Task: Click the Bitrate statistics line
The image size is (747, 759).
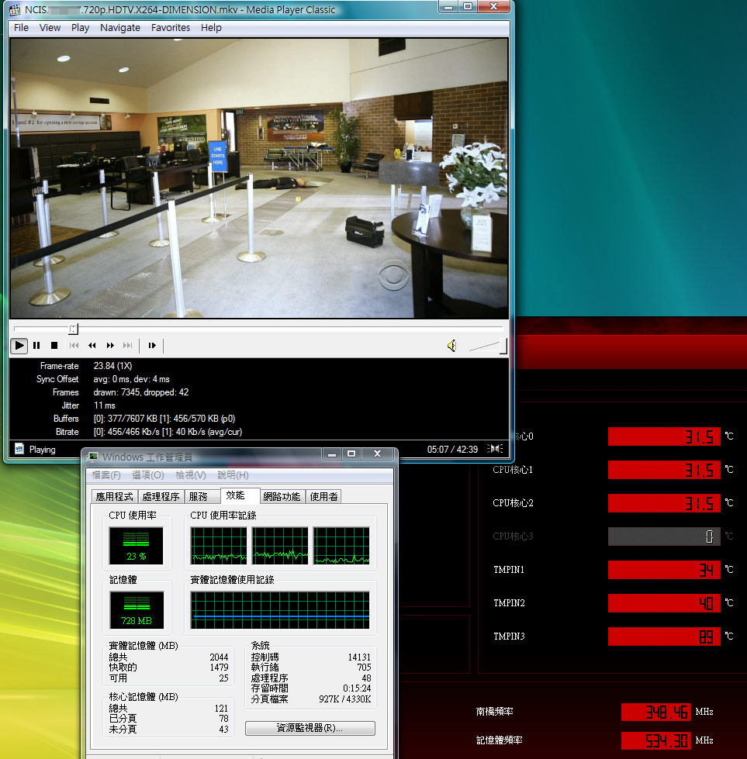Action: coord(168,432)
